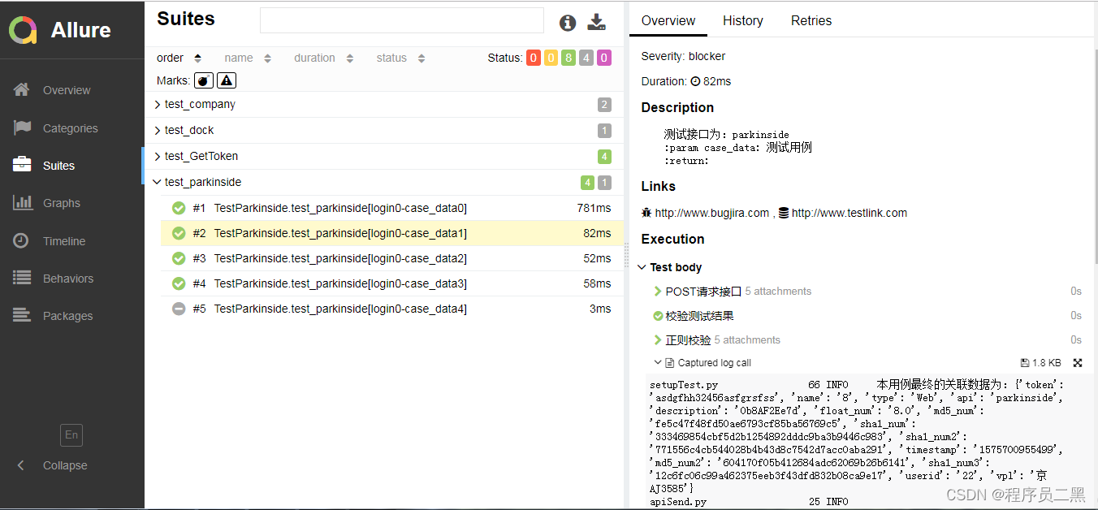Switch to the History tab
Screen dimensions: 1098x510
click(x=743, y=20)
